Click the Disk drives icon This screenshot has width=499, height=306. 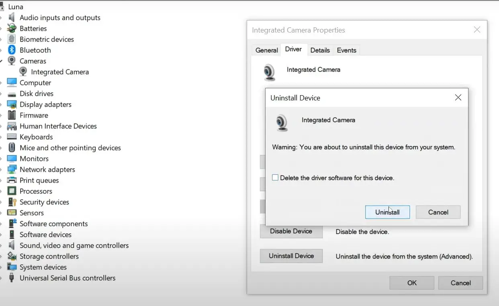click(x=12, y=94)
